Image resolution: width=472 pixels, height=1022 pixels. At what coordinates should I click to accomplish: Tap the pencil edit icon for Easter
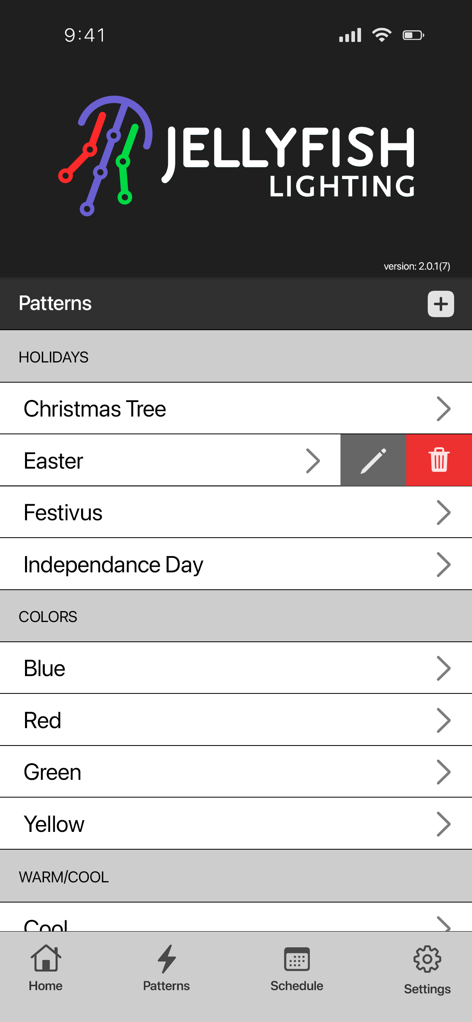pyautogui.click(x=373, y=460)
